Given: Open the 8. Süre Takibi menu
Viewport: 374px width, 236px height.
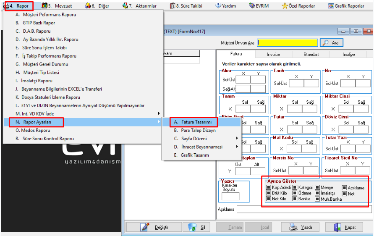Looking at the screenshot, I should [x=186, y=6].
